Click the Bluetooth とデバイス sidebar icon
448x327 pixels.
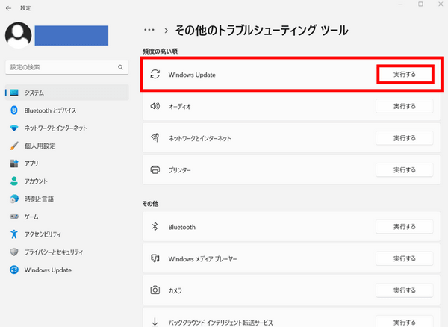14,110
